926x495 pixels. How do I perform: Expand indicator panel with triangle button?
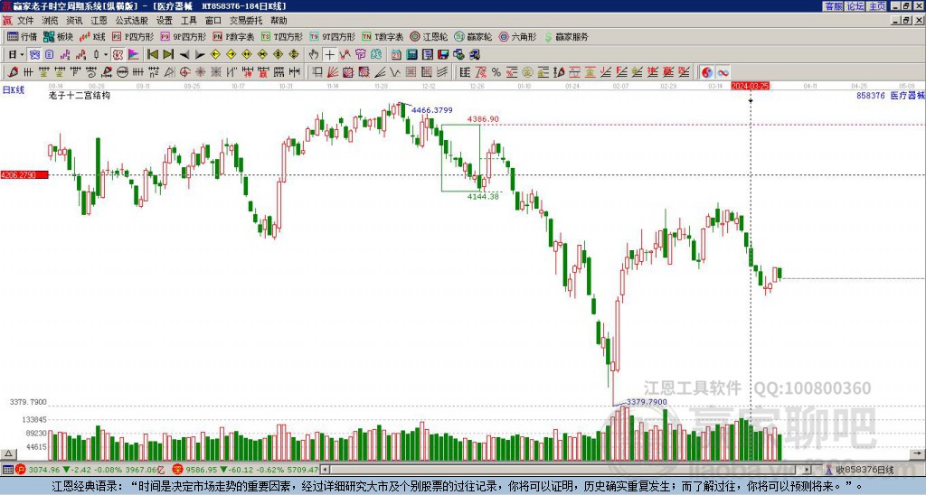point(8,453)
